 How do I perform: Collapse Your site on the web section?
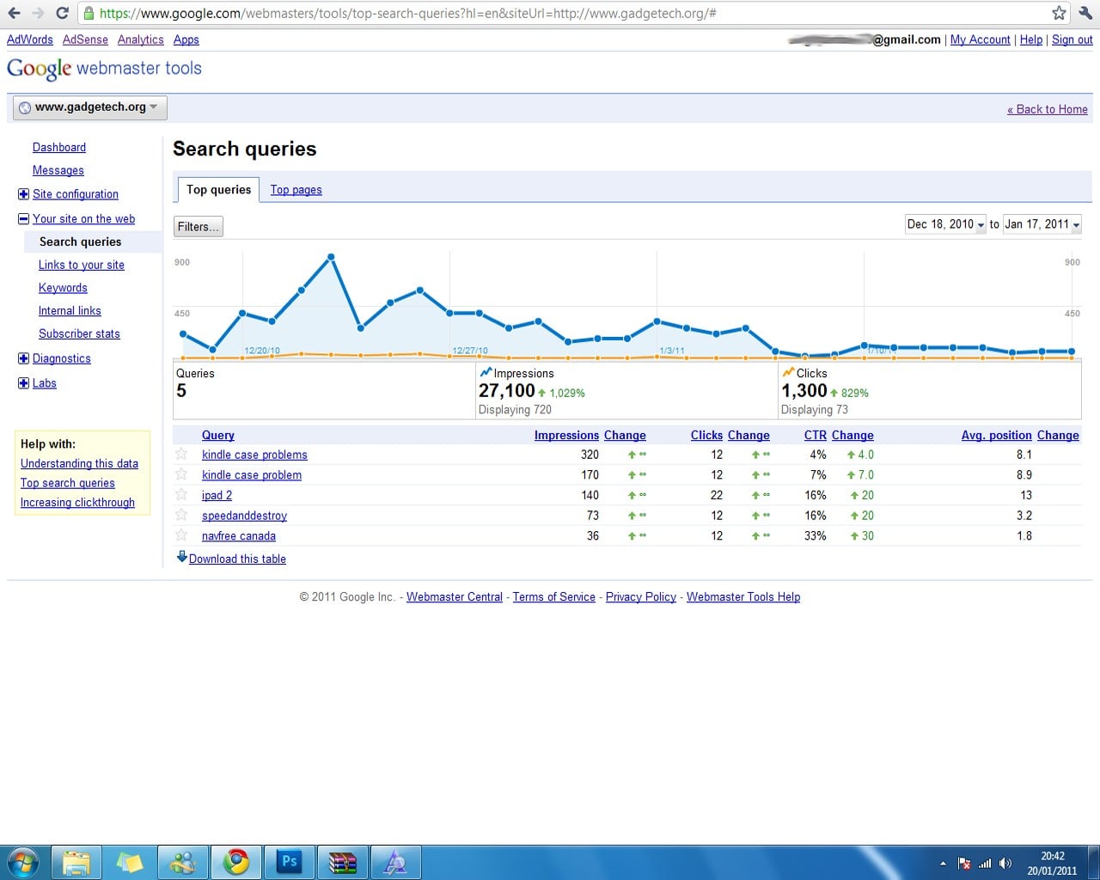(x=23, y=219)
